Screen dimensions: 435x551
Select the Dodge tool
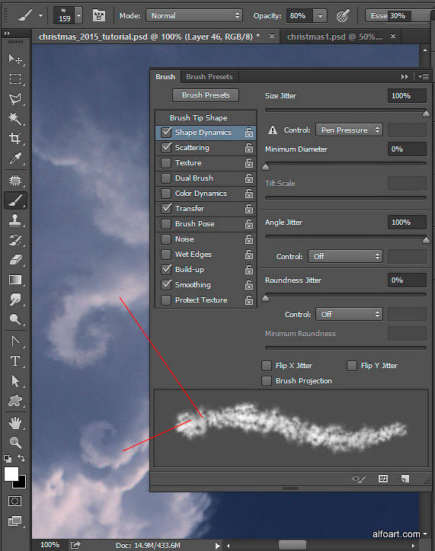[15, 319]
